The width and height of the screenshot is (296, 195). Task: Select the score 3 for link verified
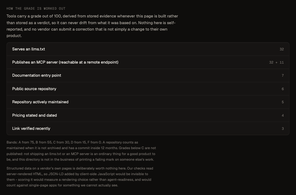283,128
